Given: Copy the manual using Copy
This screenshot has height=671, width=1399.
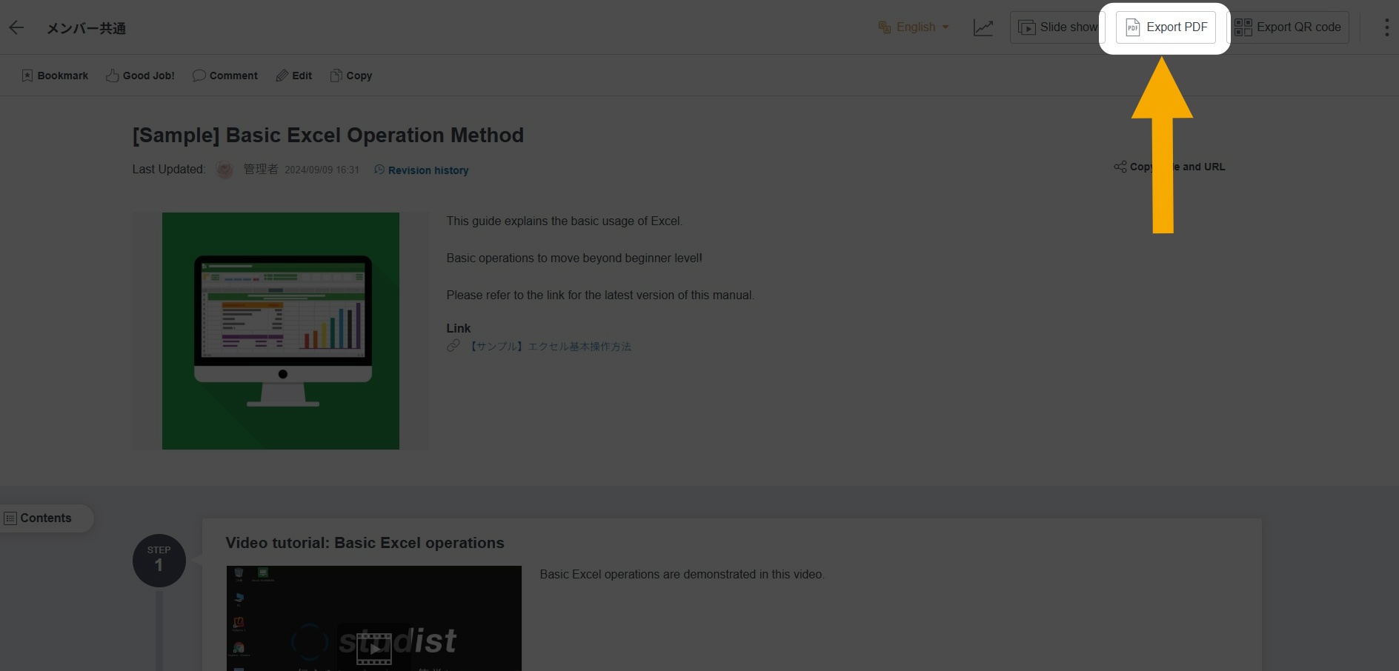Looking at the screenshot, I should 351,76.
